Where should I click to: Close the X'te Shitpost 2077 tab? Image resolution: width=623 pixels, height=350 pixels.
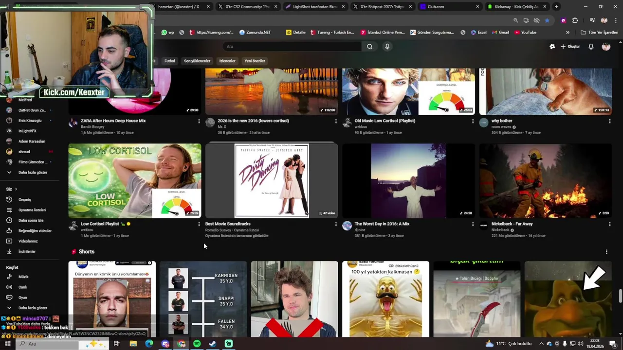click(x=410, y=7)
